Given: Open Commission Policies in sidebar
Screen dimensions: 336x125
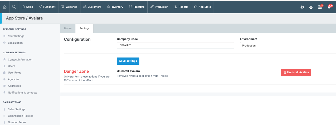Looking at the screenshot, I should tap(20, 116).
